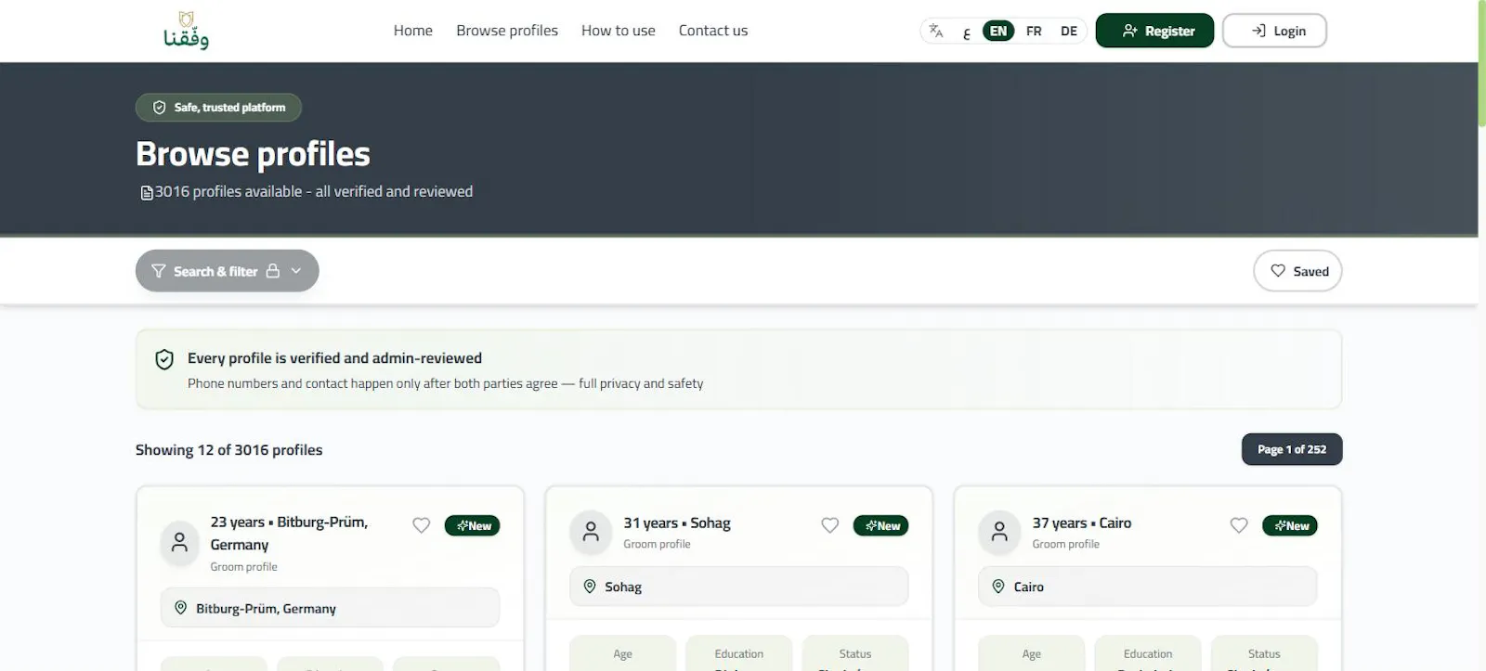Click the avatar icon on the Bitburg-Prüm card
Screen dimensions: 1486x671
[180, 543]
